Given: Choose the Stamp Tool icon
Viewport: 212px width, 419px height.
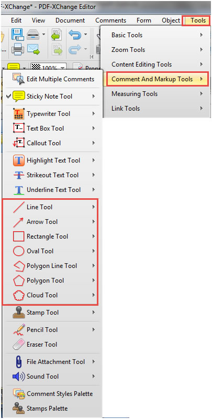Looking at the screenshot, I should pyautogui.click(x=19, y=313).
